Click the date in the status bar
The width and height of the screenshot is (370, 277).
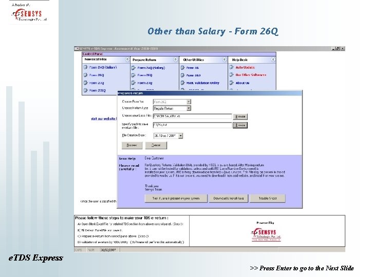click(108, 250)
